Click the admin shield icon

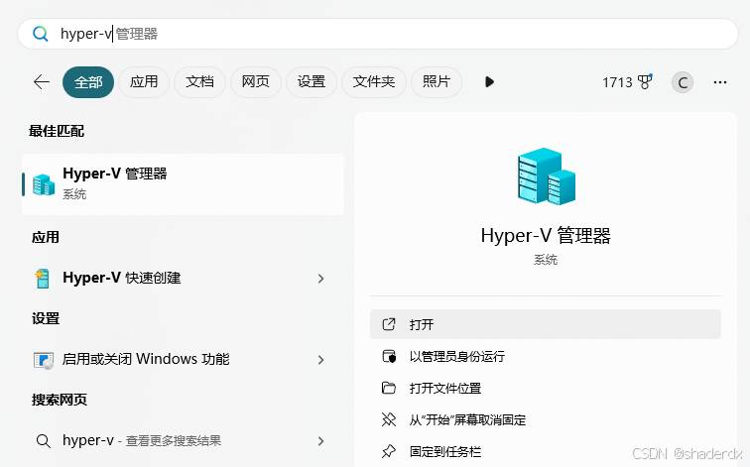[389, 357]
